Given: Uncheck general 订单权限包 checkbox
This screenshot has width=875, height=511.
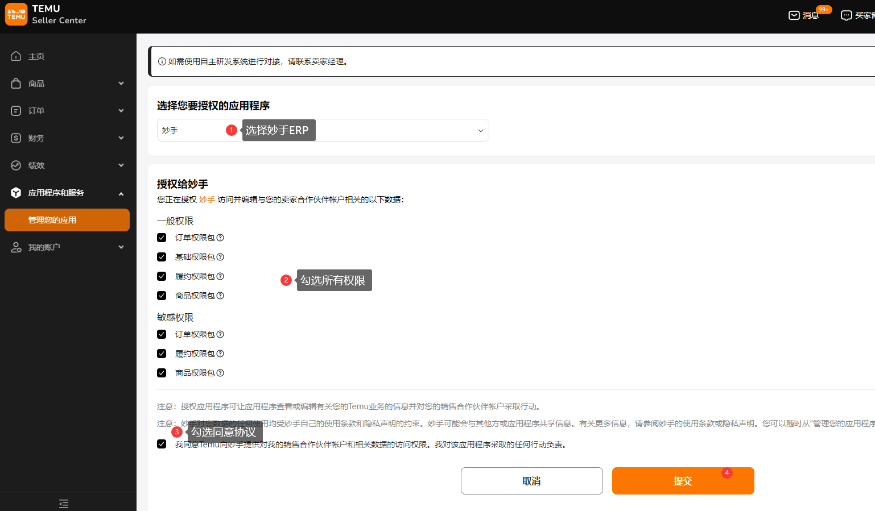Looking at the screenshot, I should click(x=162, y=238).
